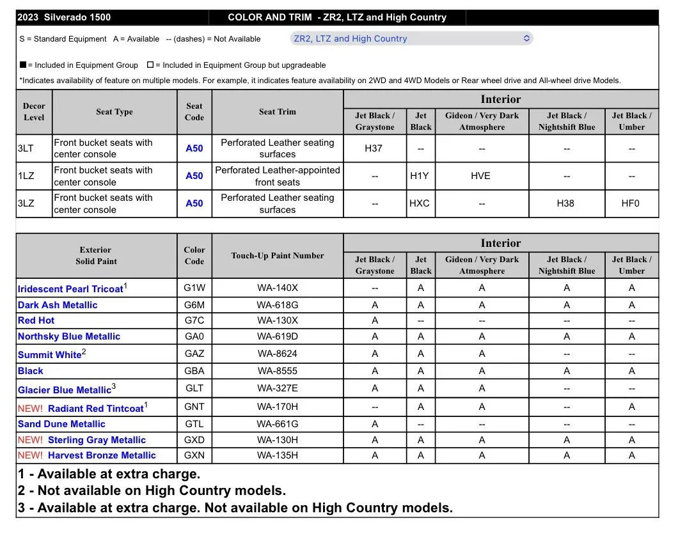
Task: Click the Seat Trim text in the 3LT row
Action: pos(277,148)
